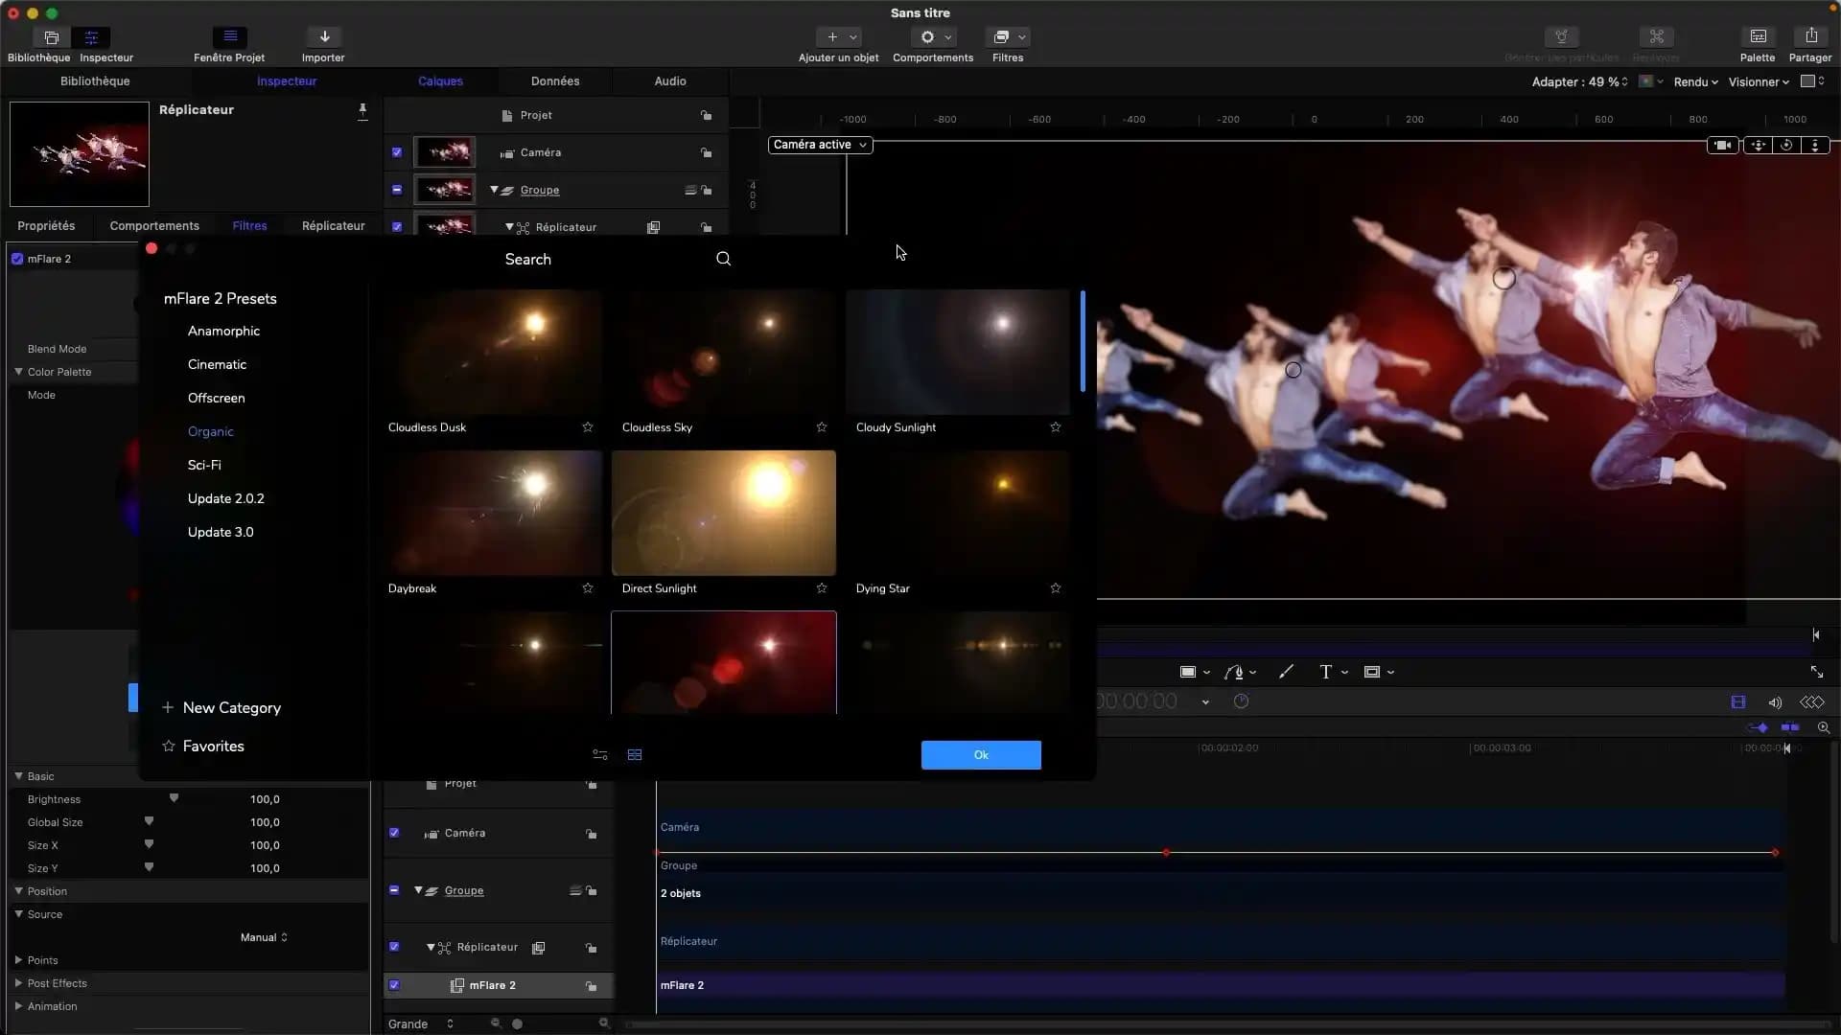Viewport: 1841px width, 1035px height.
Task: Switch to the Audio tab
Action: 669,80
